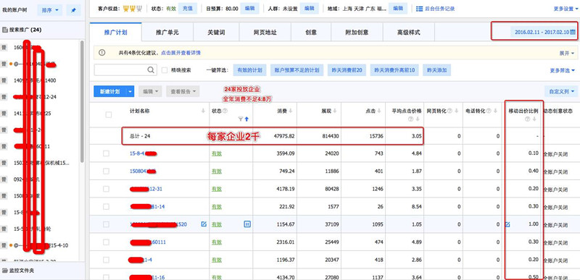This screenshot has height=280, width=580.
Task: Click the pause icon in the highlighted row
Action: tap(247, 224)
